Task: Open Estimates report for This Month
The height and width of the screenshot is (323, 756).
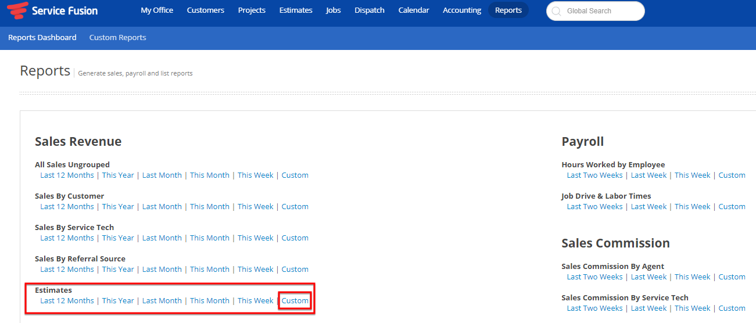Action: [x=210, y=301]
